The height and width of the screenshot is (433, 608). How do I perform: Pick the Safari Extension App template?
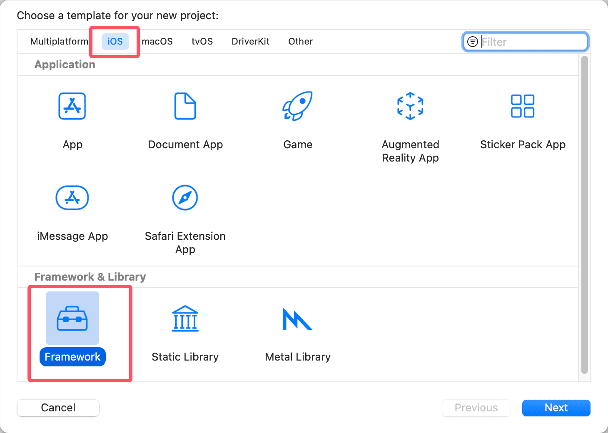coord(185,198)
